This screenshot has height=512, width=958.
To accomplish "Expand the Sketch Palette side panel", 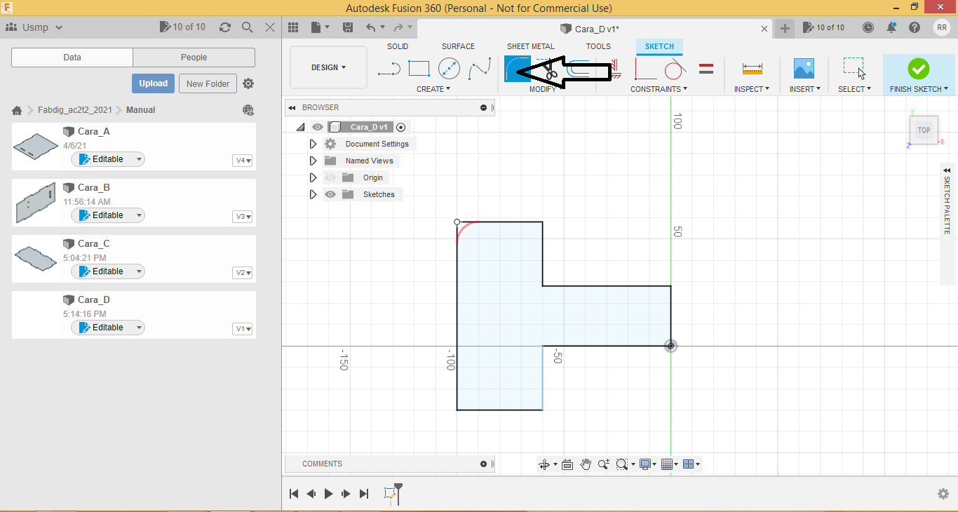I will point(947,170).
